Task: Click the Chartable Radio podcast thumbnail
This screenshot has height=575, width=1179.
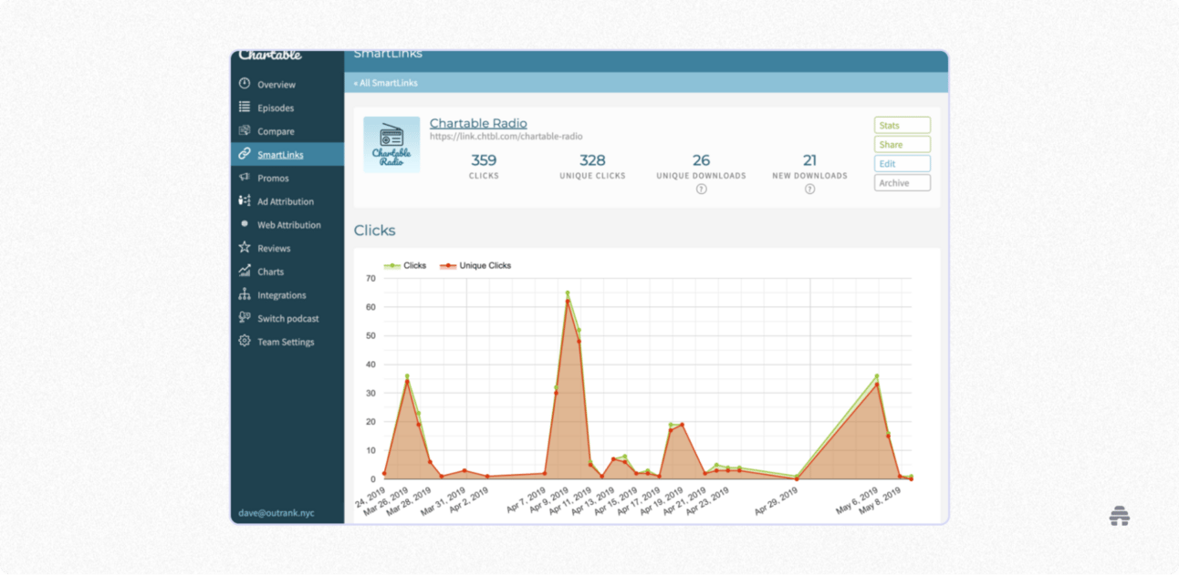Action: pos(391,145)
